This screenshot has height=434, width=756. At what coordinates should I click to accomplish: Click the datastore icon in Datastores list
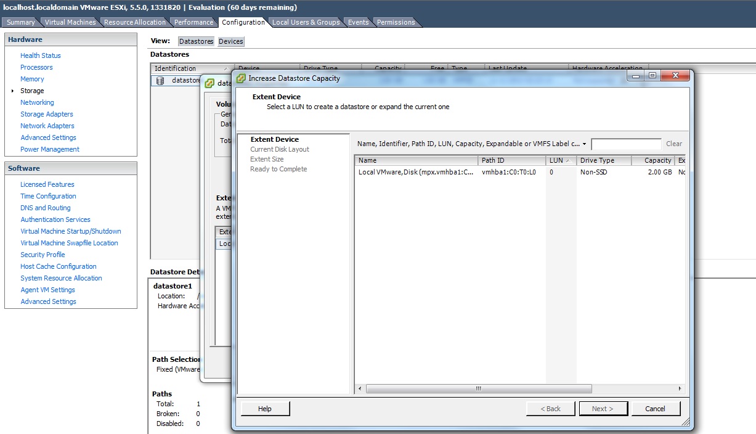[160, 80]
